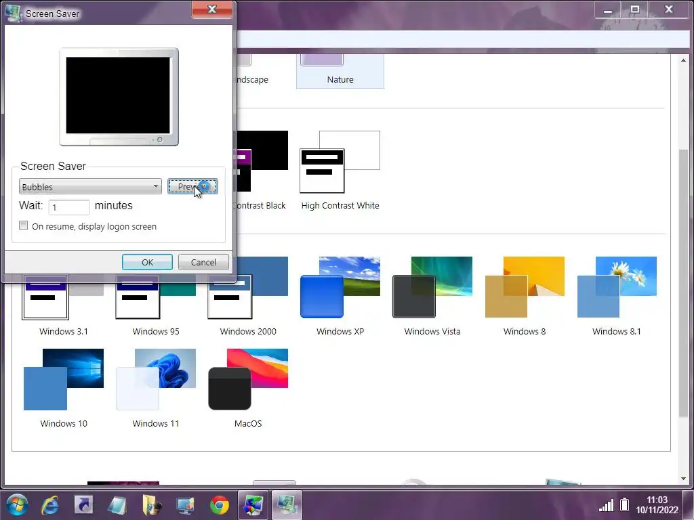Maximize the Personalization window

[634, 9]
